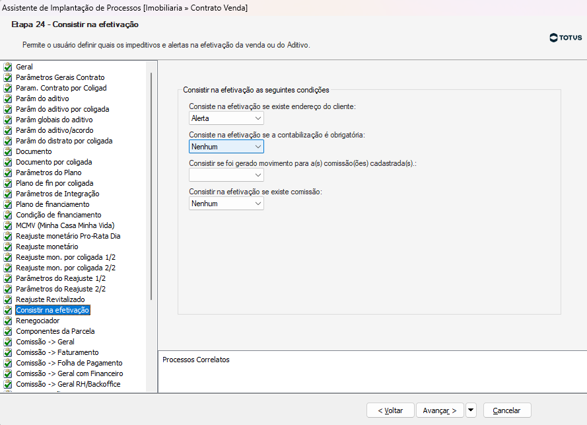Click checkmark icon beside Parâm do aditivo/acordo
This screenshot has width=587, height=425.
[x=8, y=130]
